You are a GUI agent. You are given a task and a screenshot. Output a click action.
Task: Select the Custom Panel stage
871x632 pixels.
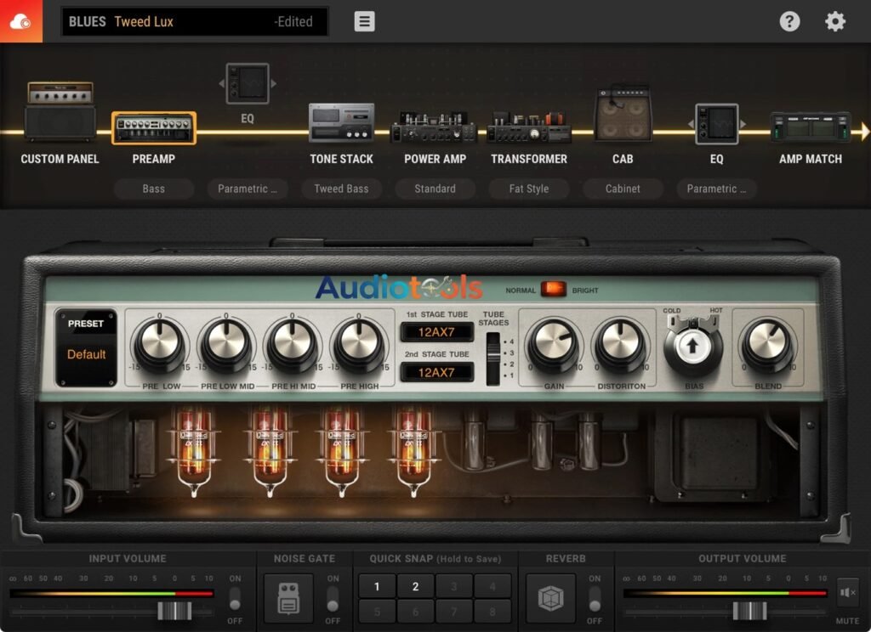click(x=60, y=113)
